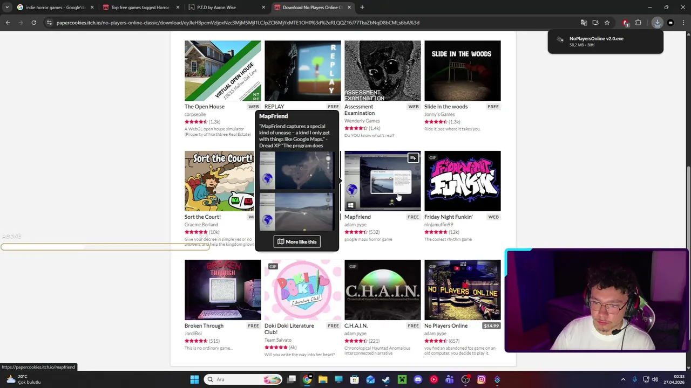The image size is (691, 388).
Task: Open the red extension with badge 1
Action: tap(625, 23)
